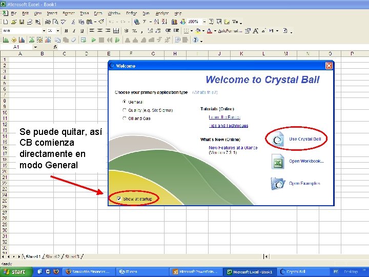
Task: Open New Features at a Glance link
Action: tap(233, 148)
